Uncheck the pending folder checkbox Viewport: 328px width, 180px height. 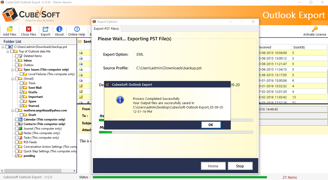pyautogui.click(x=17, y=156)
